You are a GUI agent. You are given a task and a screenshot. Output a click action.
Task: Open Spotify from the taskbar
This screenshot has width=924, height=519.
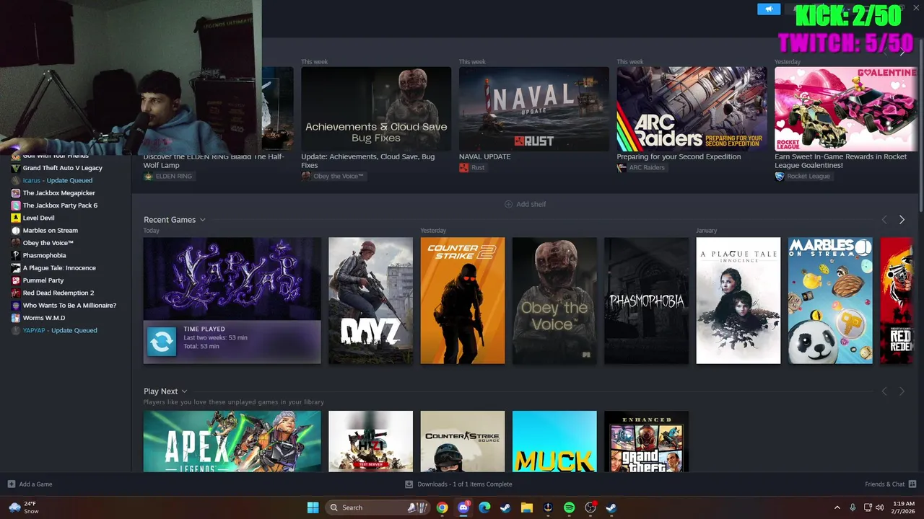pyautogui.click(x=569, y=507)
